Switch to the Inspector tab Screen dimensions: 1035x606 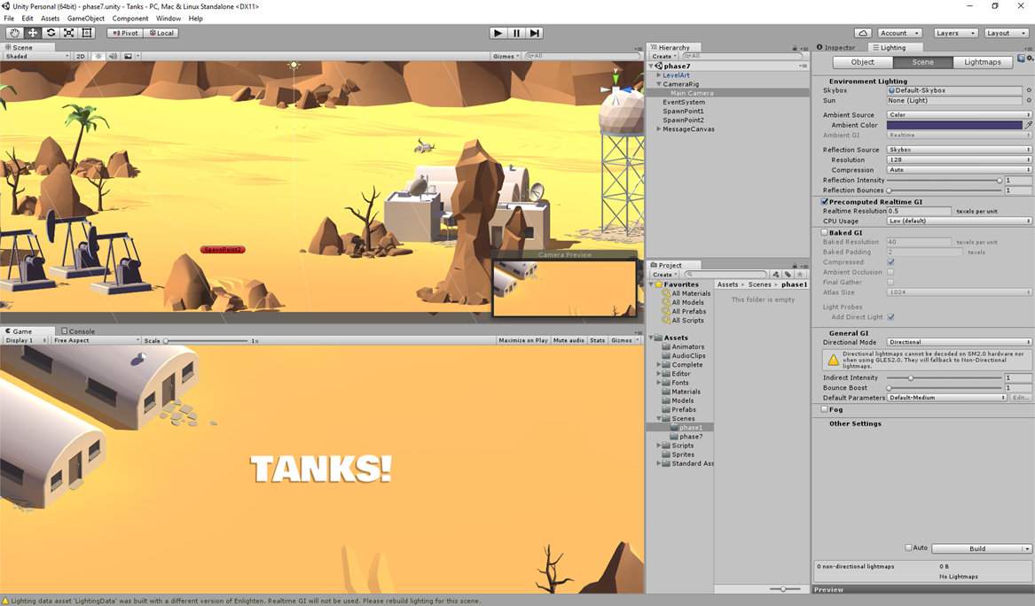[x=835, y=48]
